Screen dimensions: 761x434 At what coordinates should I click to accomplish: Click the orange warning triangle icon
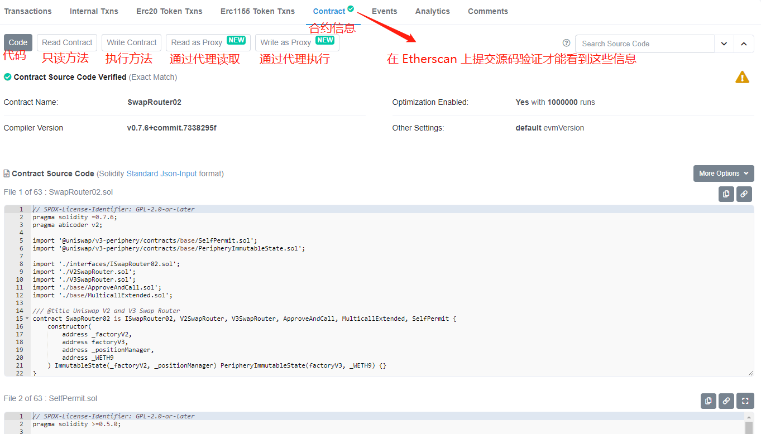[x=742, y=78]
